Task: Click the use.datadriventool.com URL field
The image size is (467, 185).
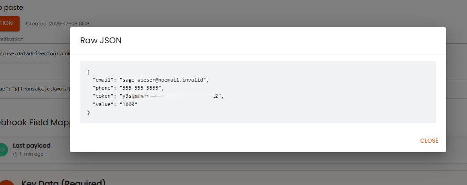Action: (36, 53)
